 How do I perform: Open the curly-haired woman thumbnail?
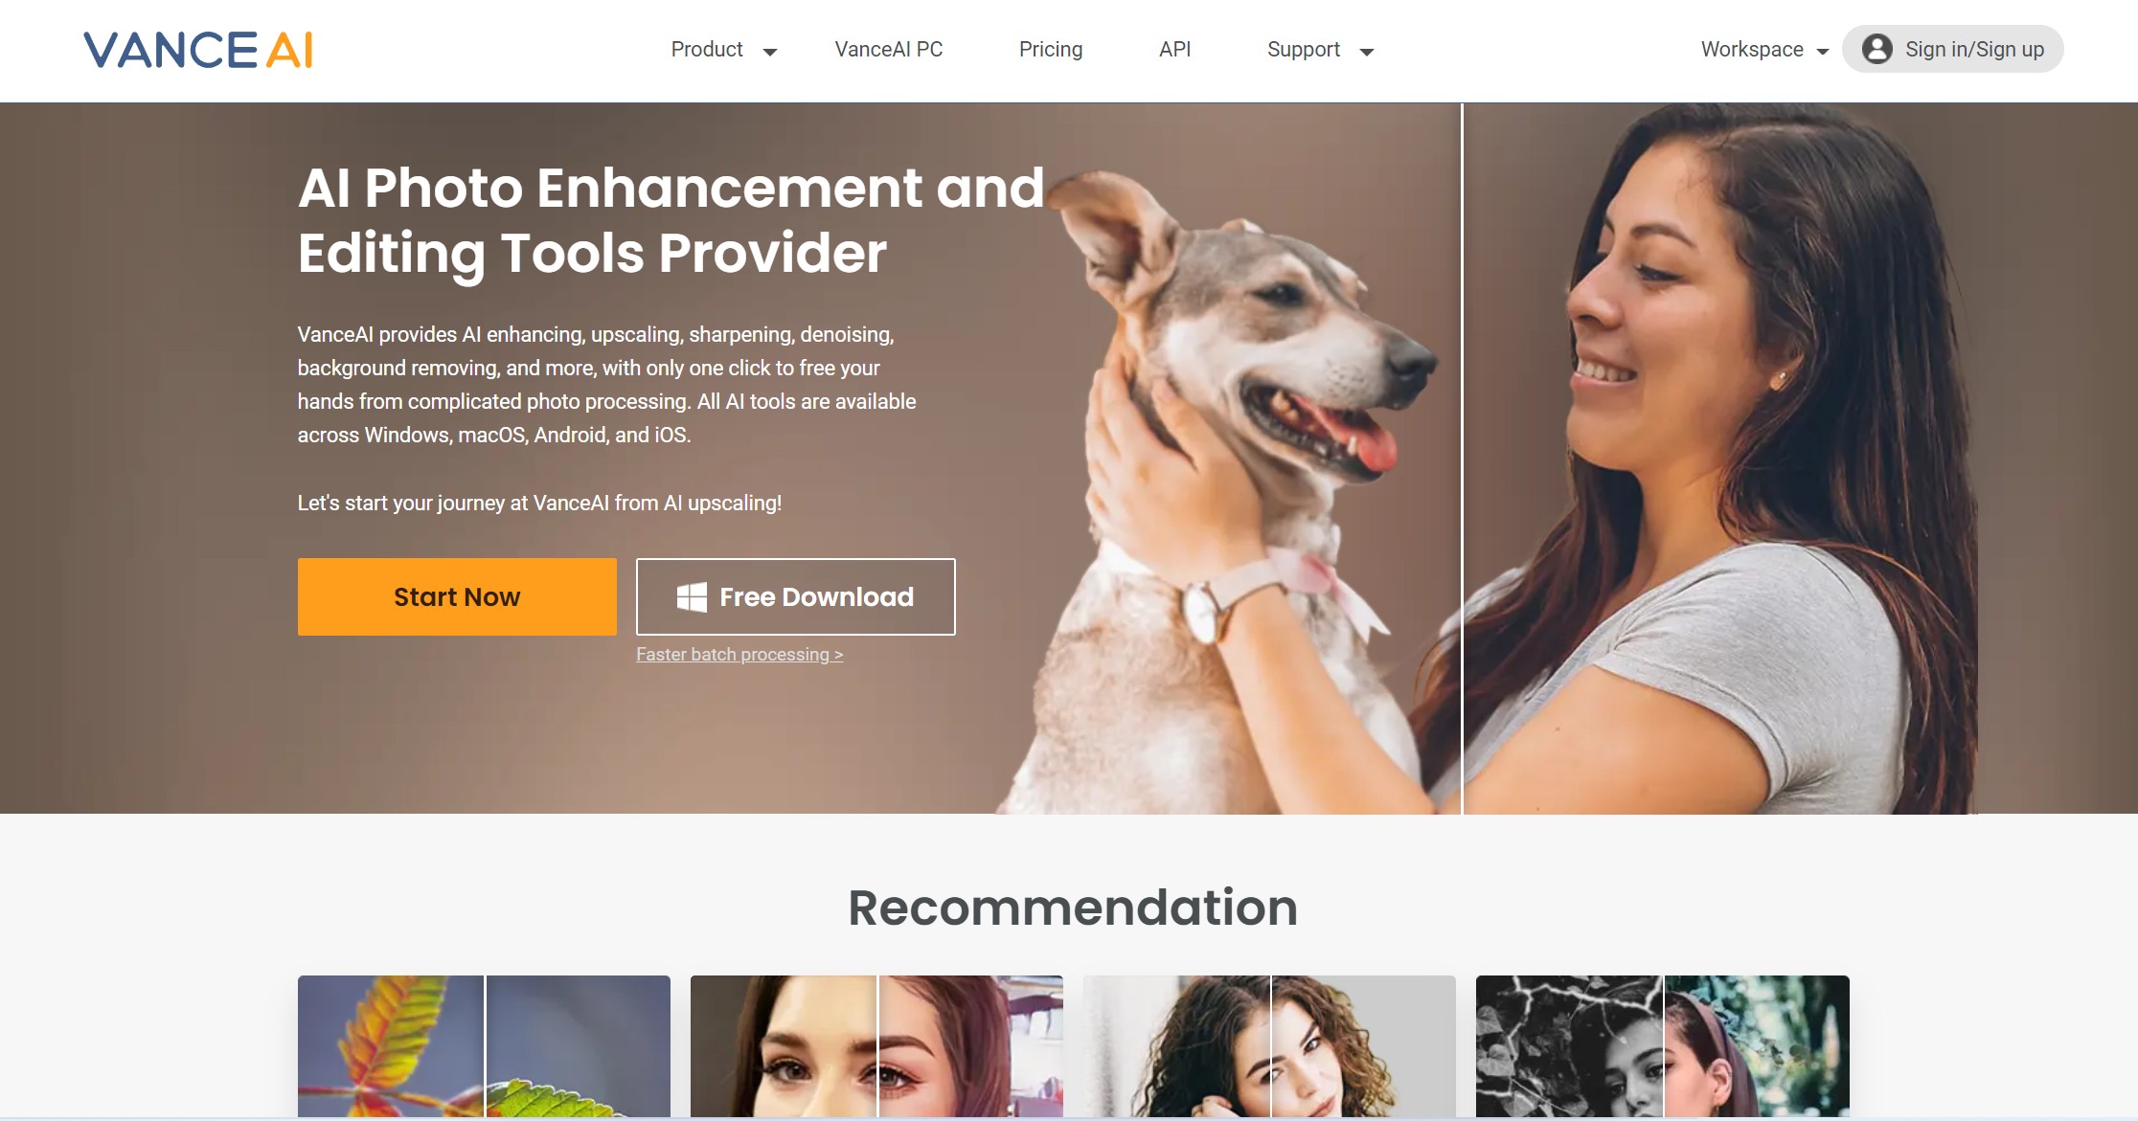pos(1269,1046)
